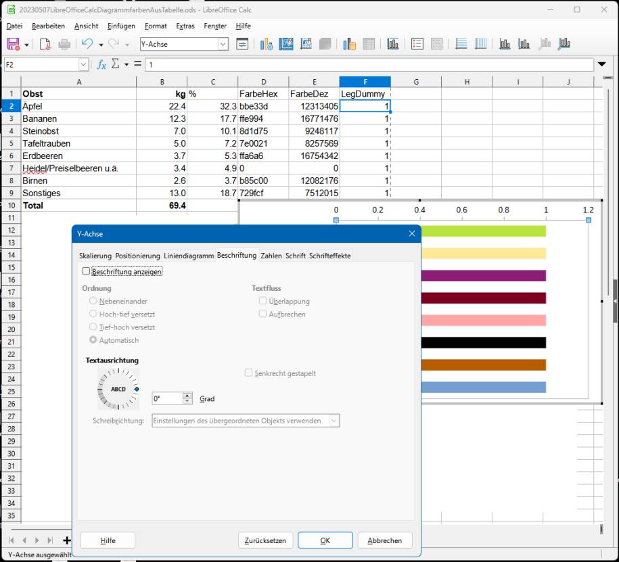Select the 'Tief-hoch versetzt' radio button

(93, 327)
